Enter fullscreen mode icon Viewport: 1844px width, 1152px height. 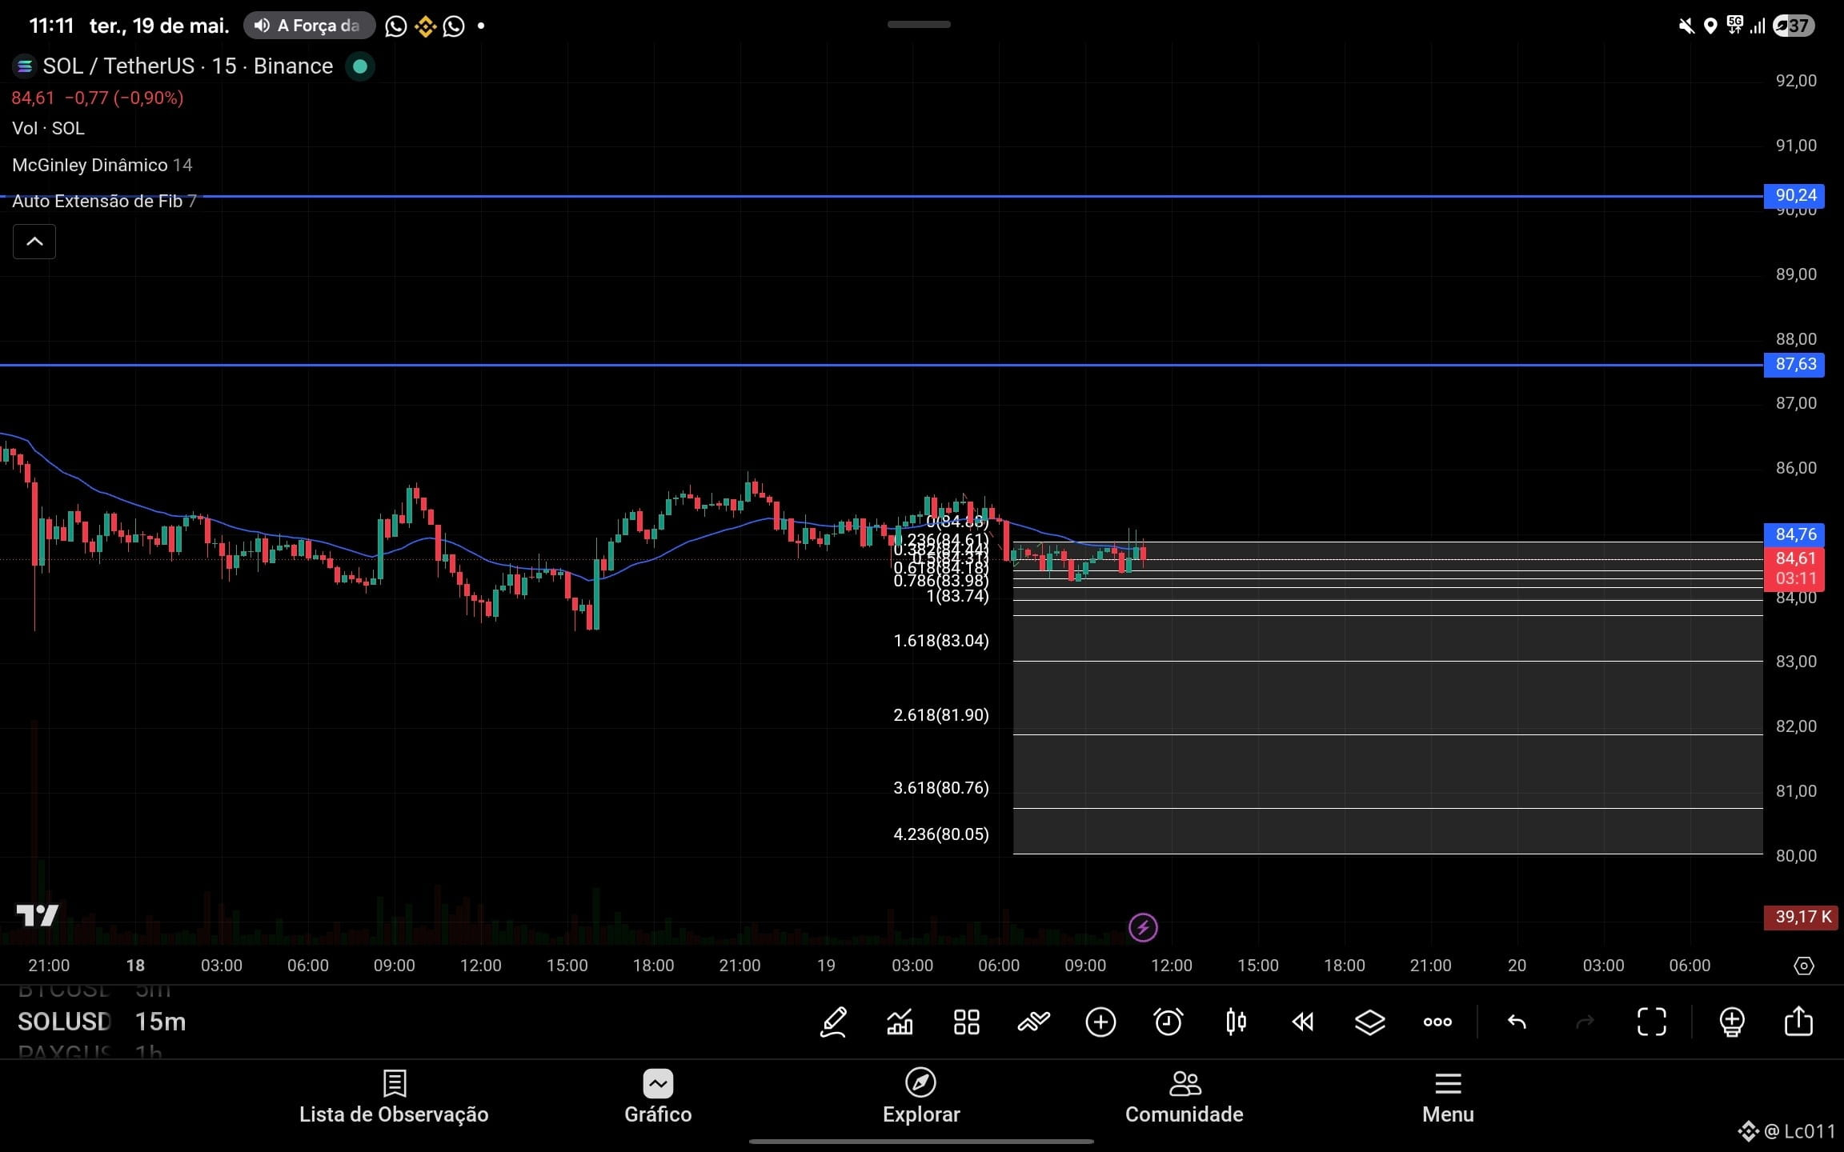coord(1651,1022)
